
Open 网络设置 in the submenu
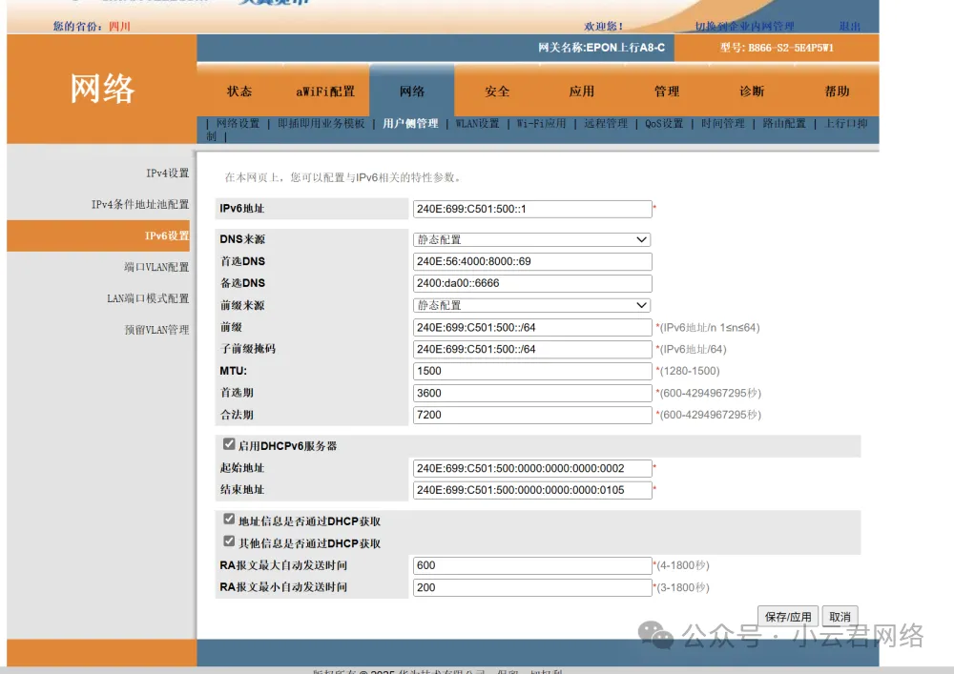click(x=238, y=123)
